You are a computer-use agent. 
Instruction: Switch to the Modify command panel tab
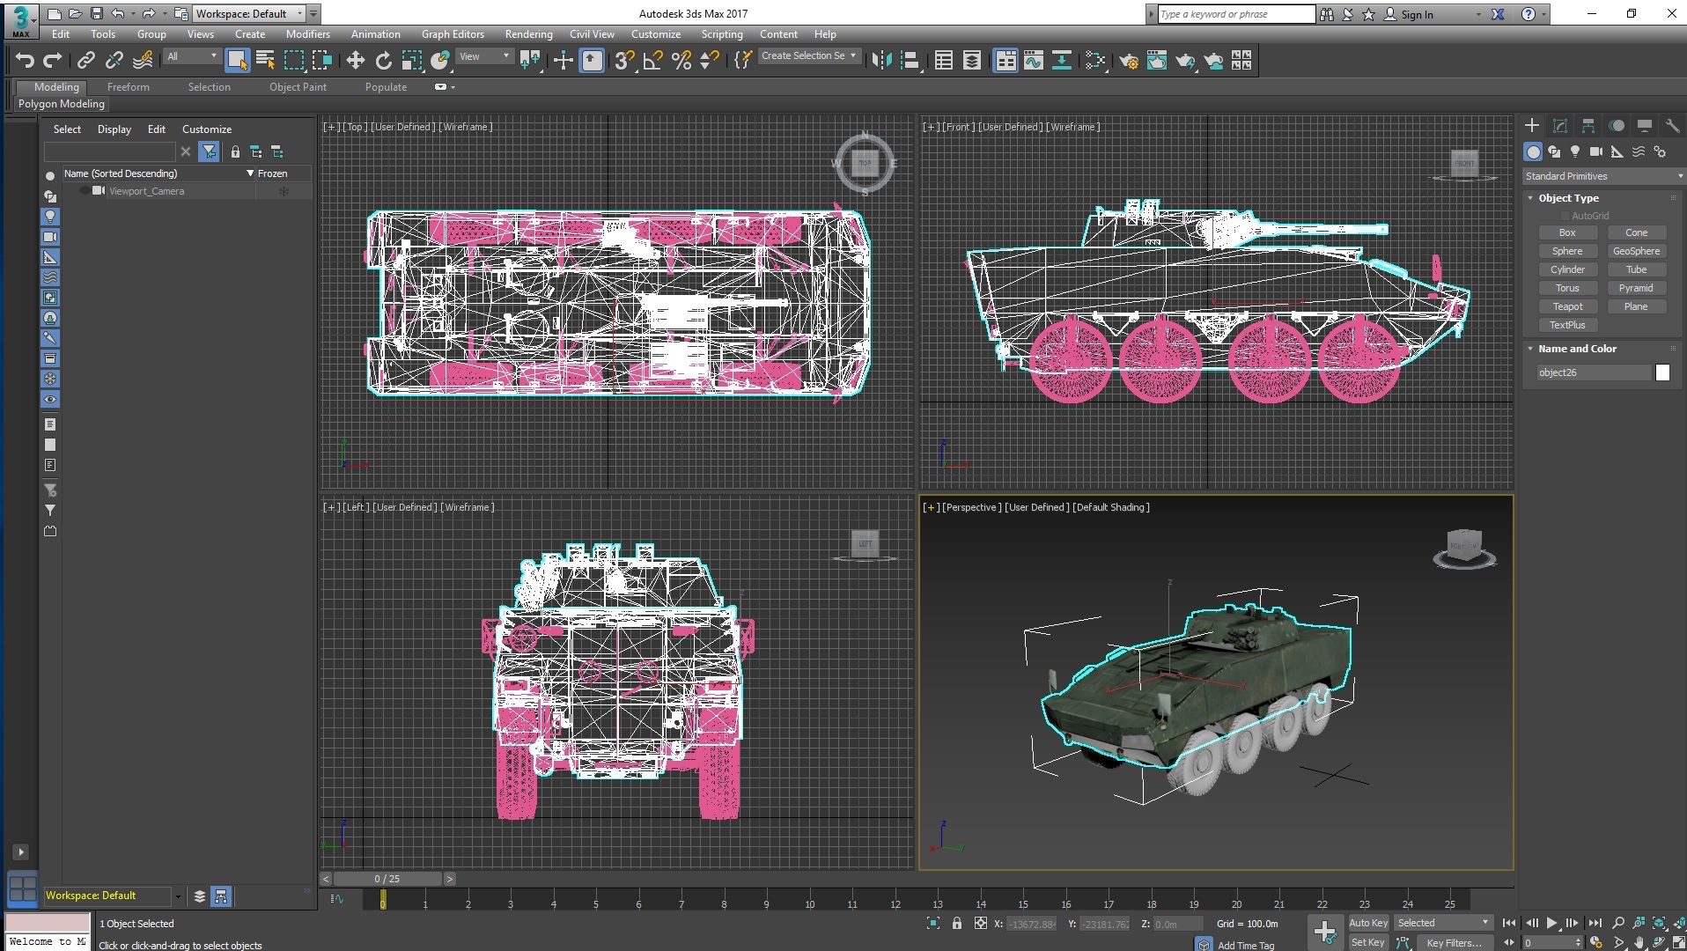1560,126
